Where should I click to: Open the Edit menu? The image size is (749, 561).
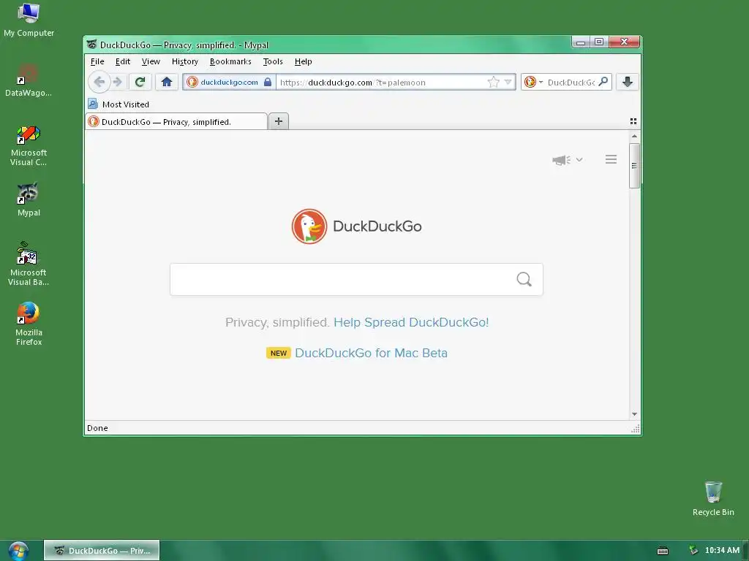tap(123, 61)
